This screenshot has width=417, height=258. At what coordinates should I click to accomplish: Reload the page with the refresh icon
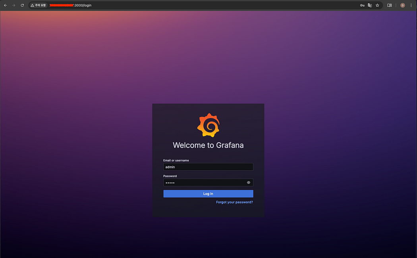[x=22, y=5]
